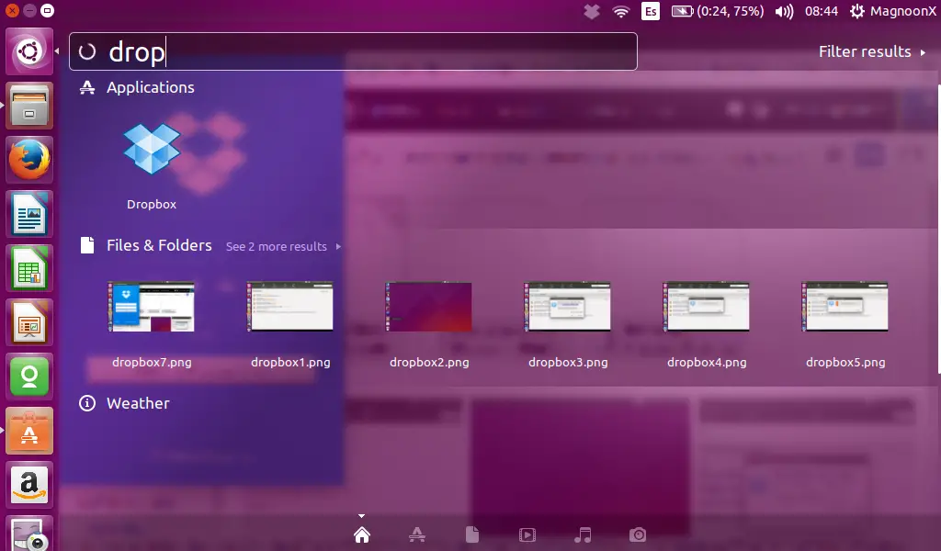Switch to the Applications lens in the bottom bar

click(x=417, y=534)
